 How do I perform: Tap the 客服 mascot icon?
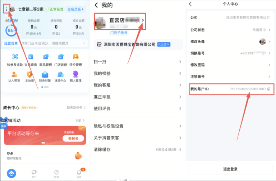pos(4,122)
